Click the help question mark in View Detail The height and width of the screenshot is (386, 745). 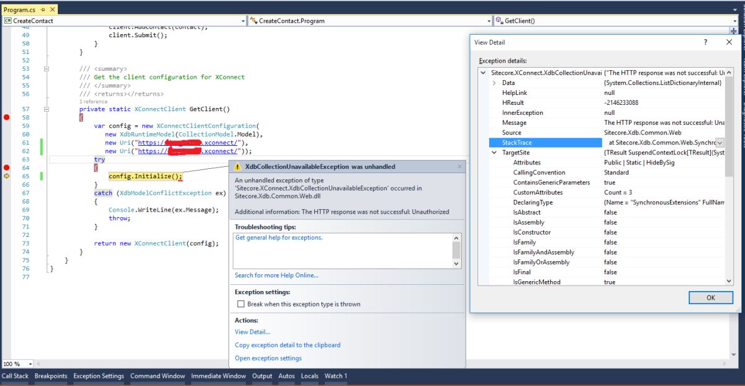705,42
